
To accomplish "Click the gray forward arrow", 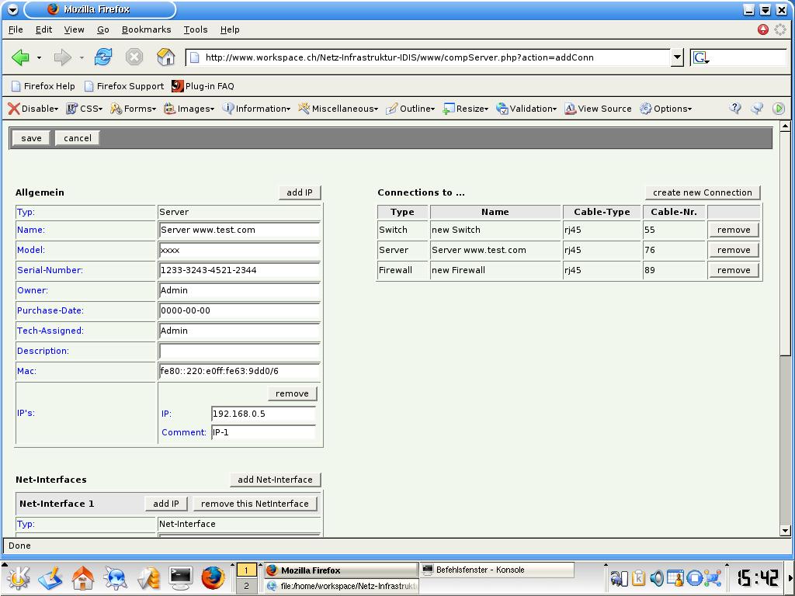I will tap(62, 57).
